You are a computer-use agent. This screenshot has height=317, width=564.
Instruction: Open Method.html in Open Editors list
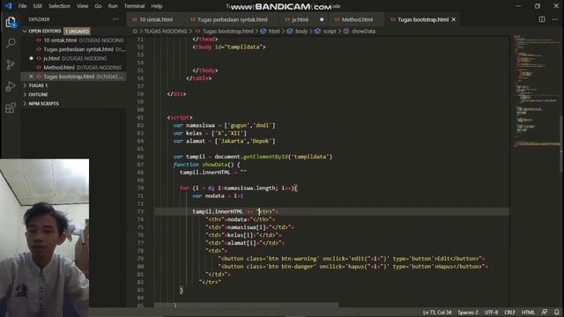[73, 67]
